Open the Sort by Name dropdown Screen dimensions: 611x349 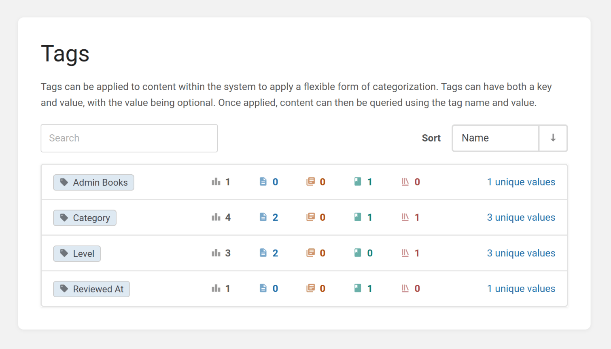pyautogui.click(x=495, y=138)
